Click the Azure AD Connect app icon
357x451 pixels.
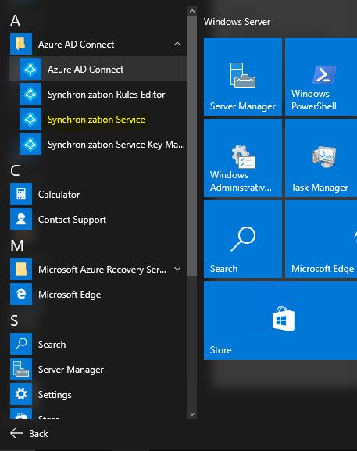pyautogui.click(x=30, y=69)
